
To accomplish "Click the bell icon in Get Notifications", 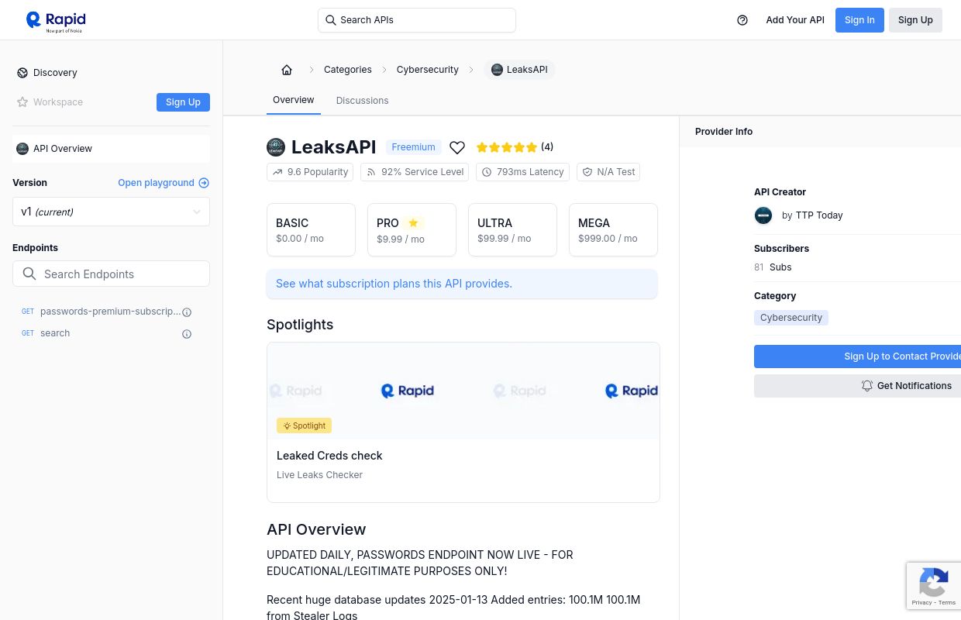I will point(867,386).
